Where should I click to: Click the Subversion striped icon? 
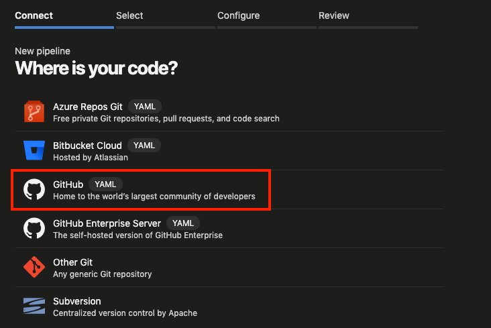click(34, 306)
